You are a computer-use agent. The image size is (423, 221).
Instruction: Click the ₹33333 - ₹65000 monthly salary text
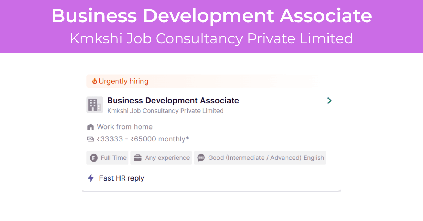(143, 139)
